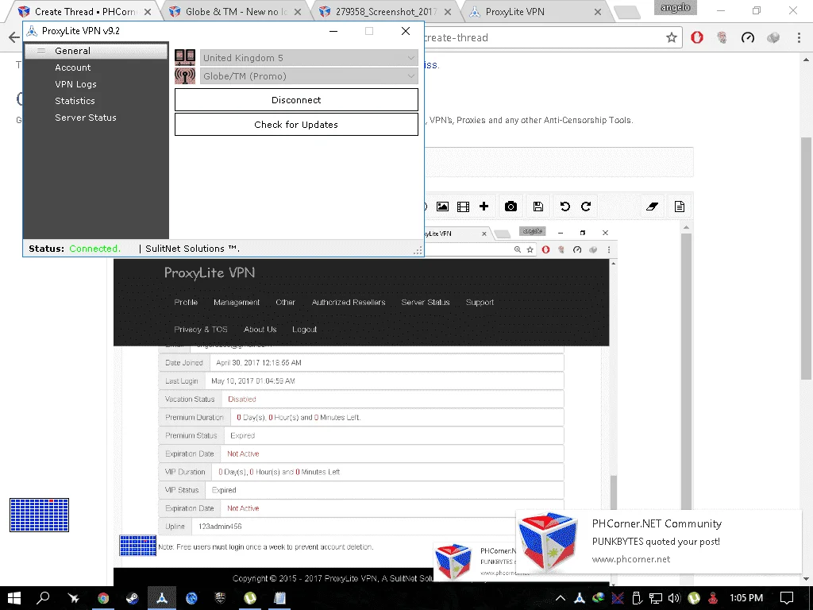Click the page vertical scrollbar thumb
The height and width of the screenshot is (610, 813).
(805, 258)
